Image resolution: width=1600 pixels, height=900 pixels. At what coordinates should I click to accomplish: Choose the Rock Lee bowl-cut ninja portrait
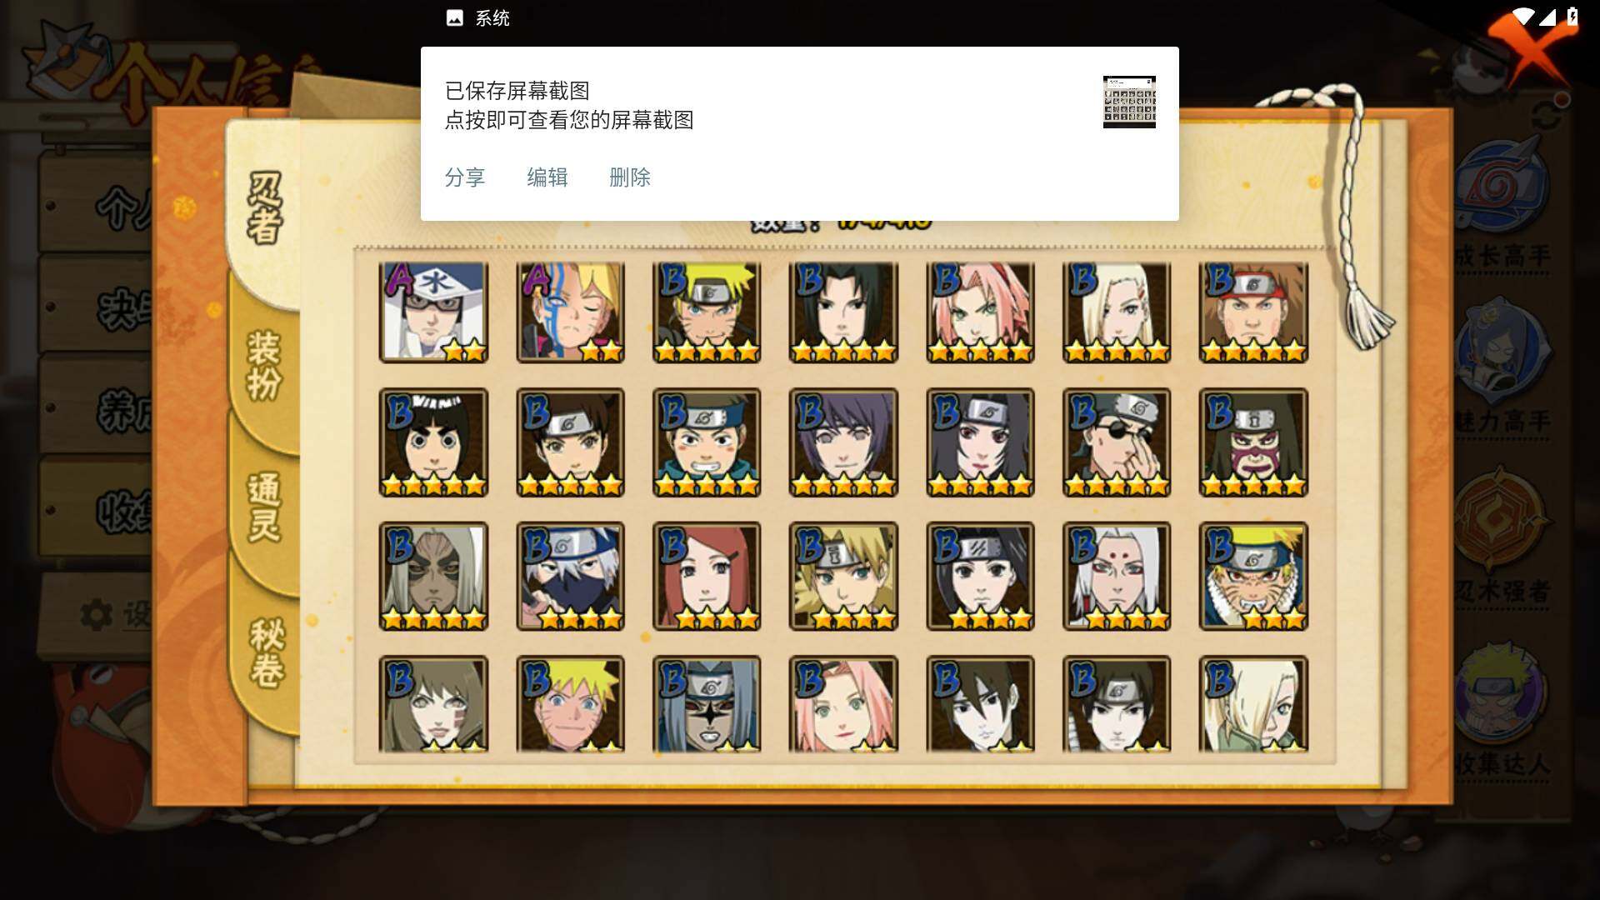433,442
